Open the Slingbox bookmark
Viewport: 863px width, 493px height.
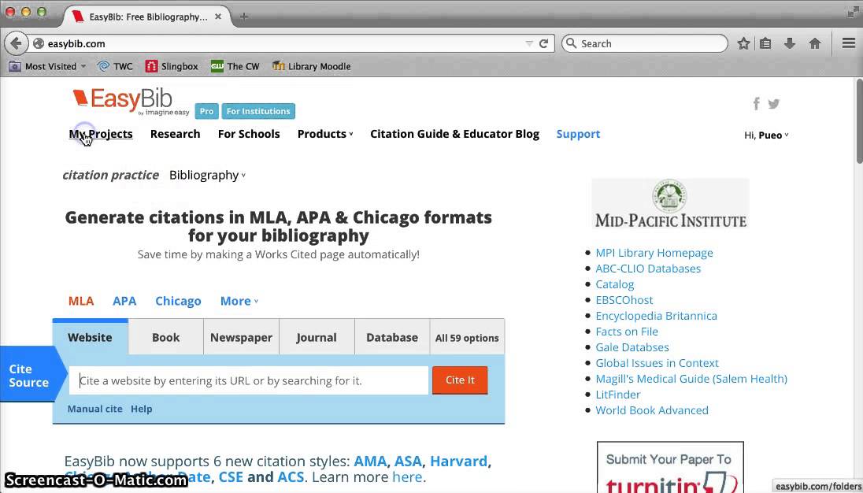click(171, 67)
